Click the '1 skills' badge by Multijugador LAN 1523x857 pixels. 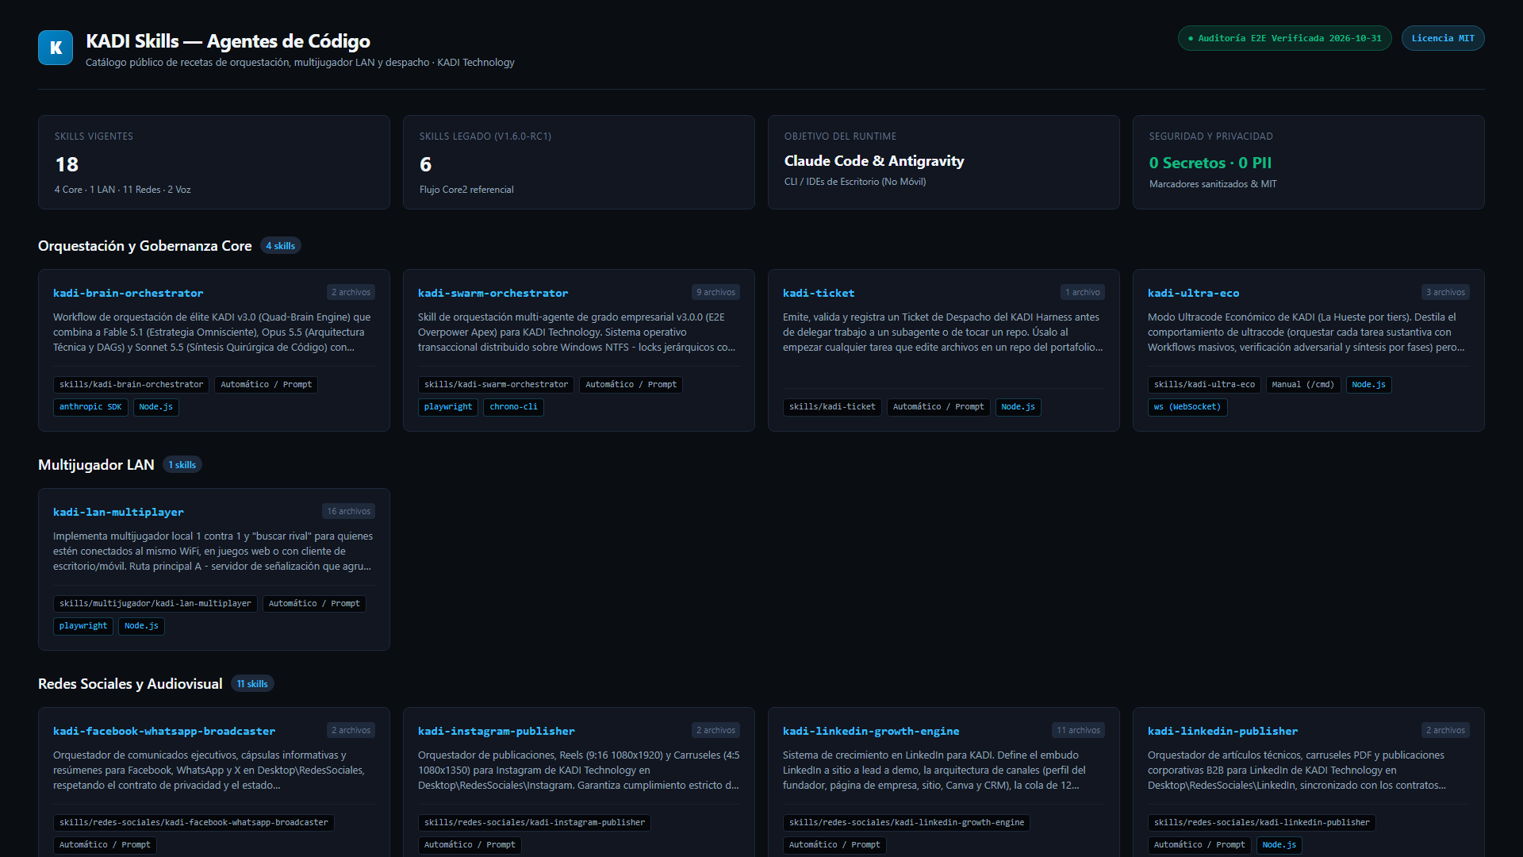(x=182, y=465)
